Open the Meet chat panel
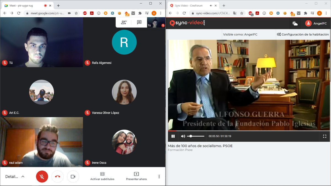 pyautogui.click(x=139, y=22)
